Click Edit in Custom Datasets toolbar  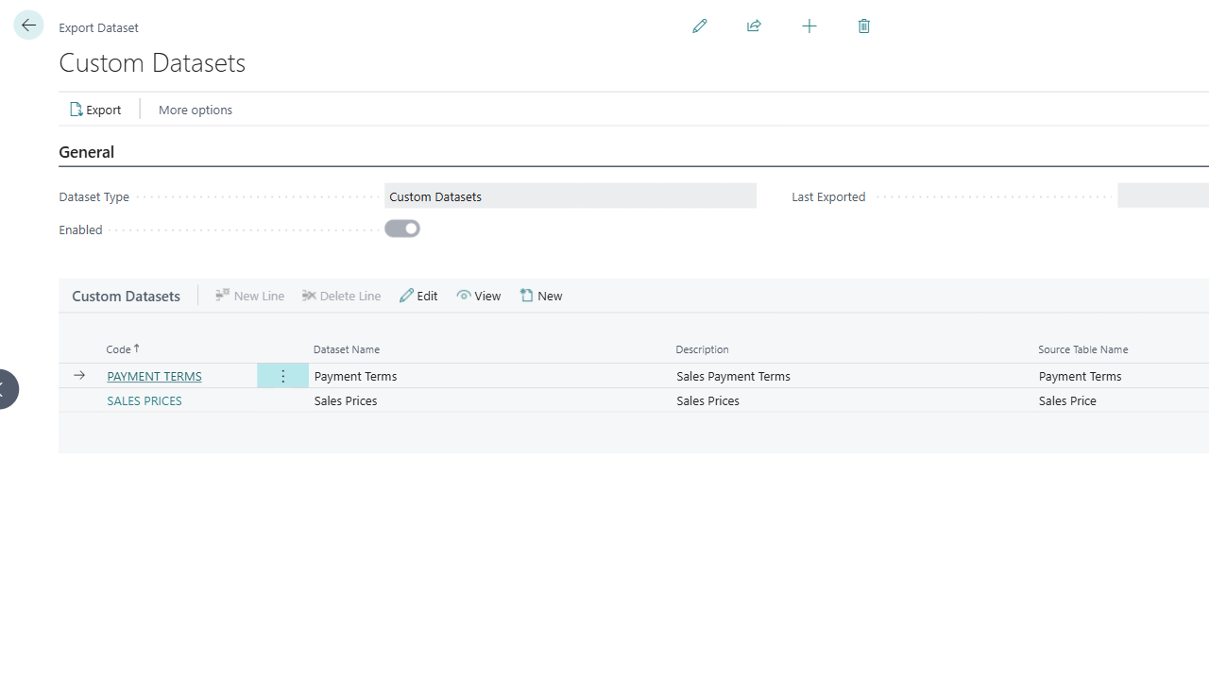418,296
